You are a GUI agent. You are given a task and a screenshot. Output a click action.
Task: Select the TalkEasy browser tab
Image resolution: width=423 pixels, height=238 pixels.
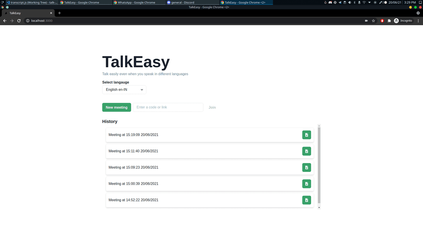[28, 13]
